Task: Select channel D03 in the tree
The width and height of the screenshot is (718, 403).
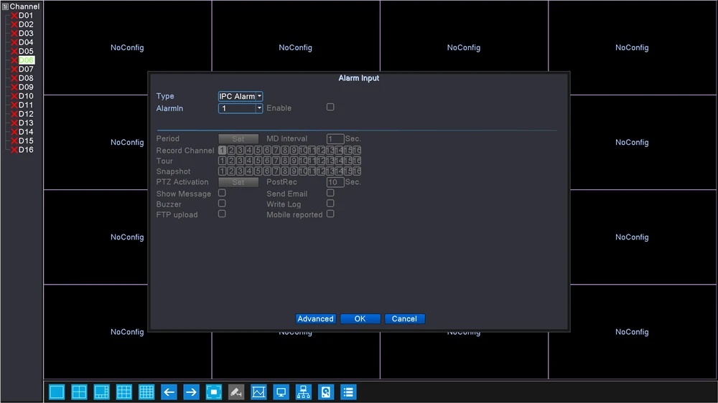Action: (26, 34)
